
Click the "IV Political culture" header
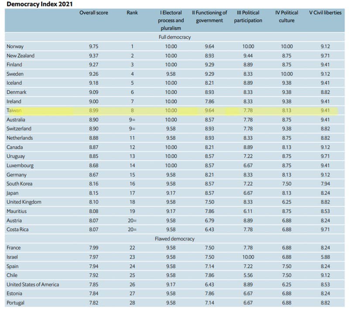point(287,17)
